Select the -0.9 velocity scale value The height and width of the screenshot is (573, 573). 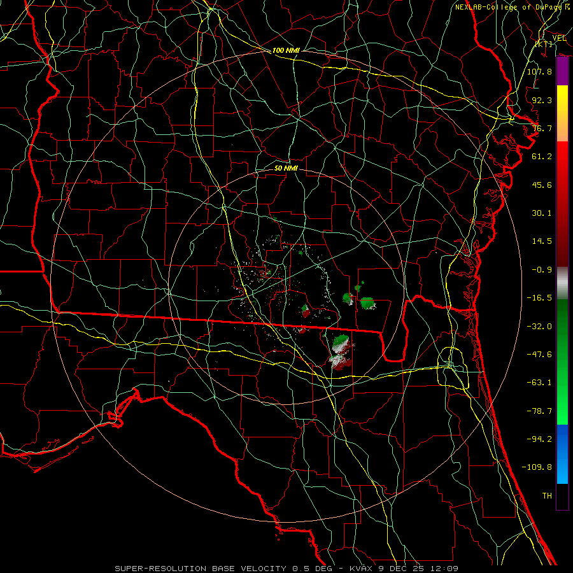click(x=542, y=269)
